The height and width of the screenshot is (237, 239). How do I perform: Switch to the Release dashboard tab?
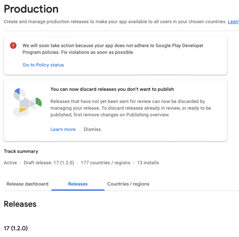[27, 184]
